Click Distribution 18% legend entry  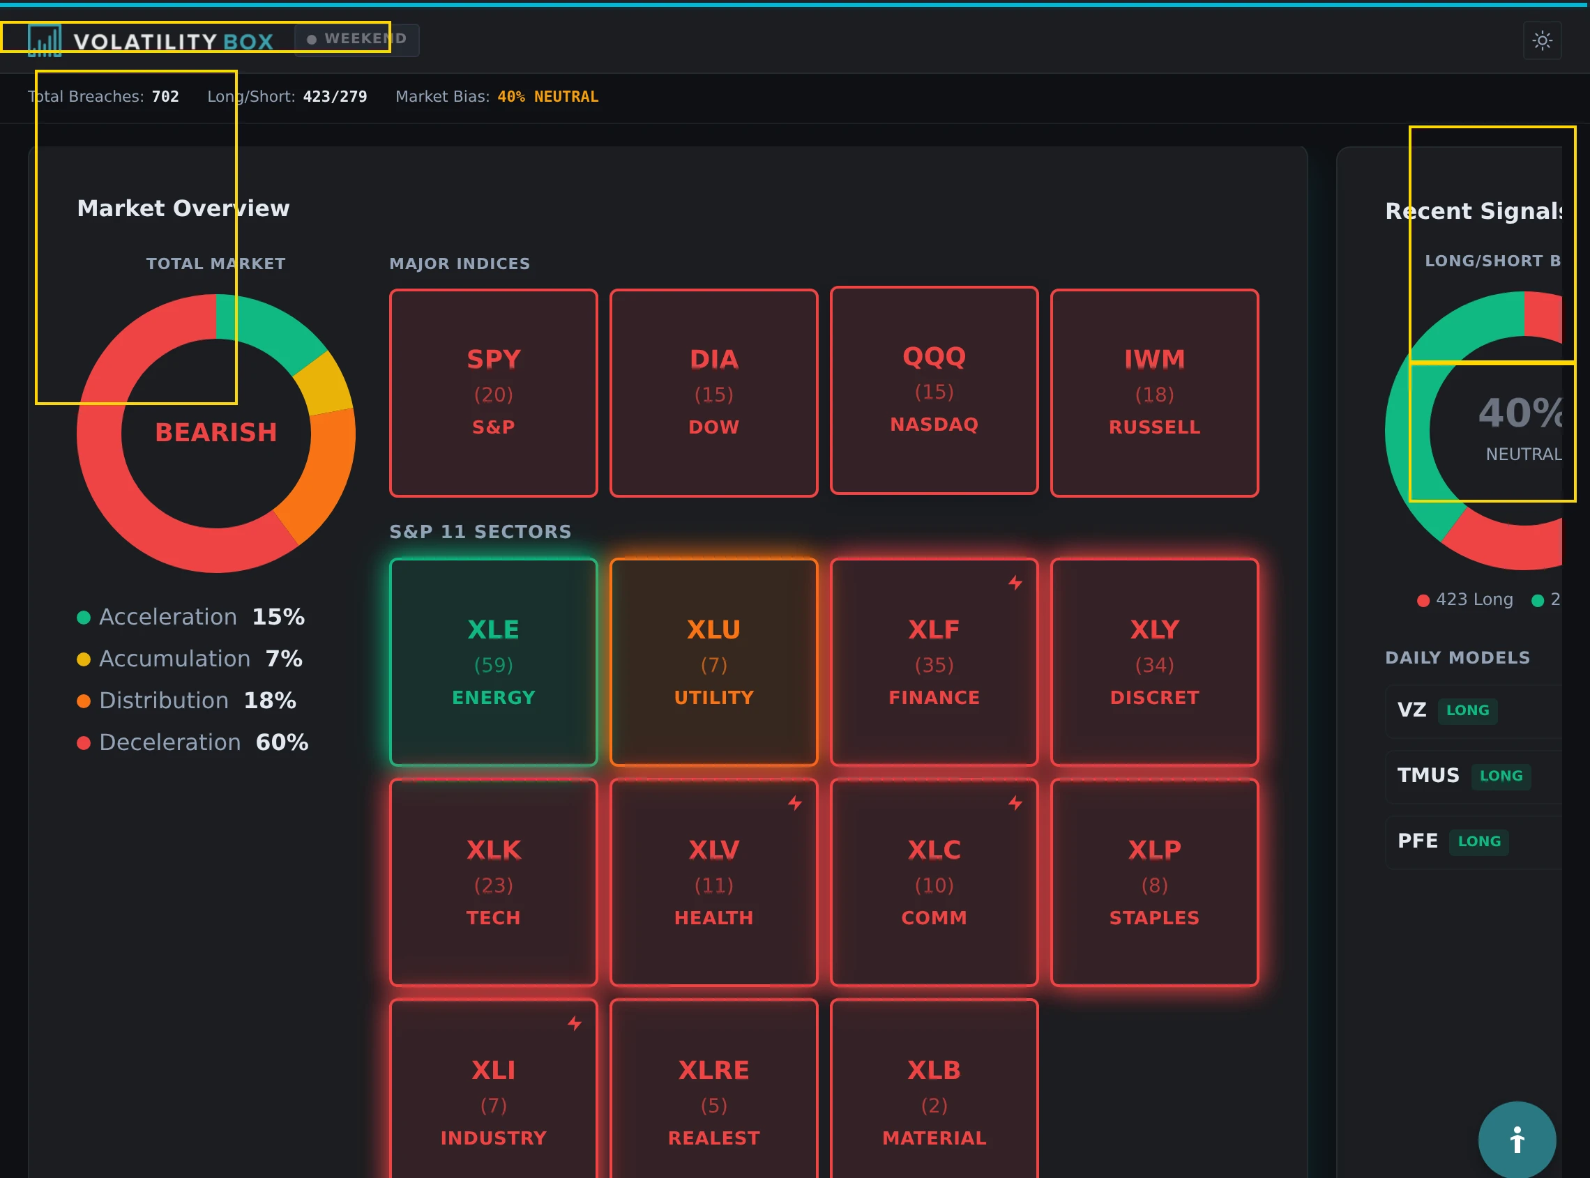(186, 702)
